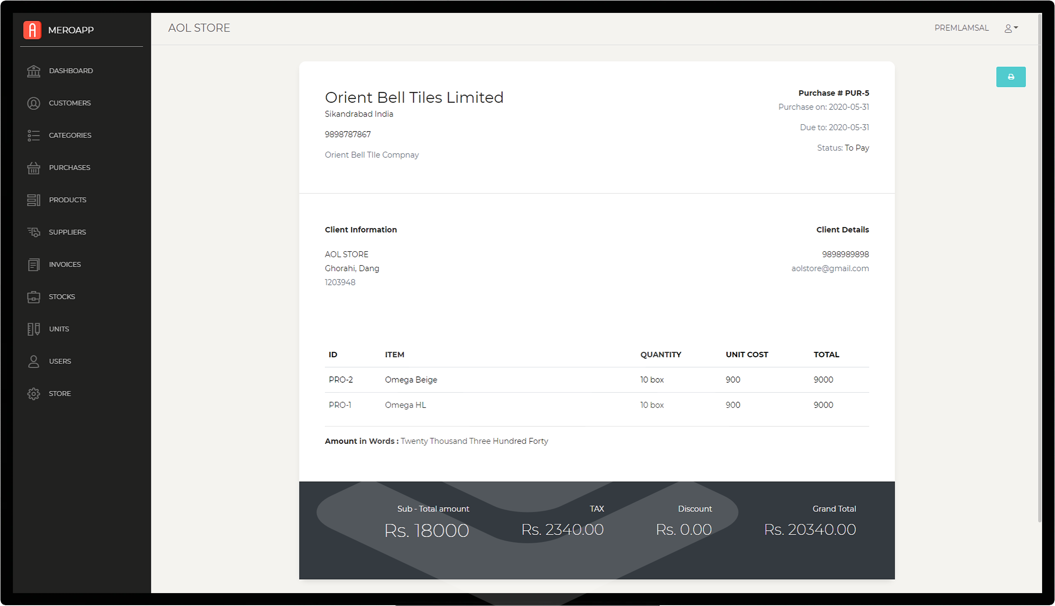Click the page vertical scrollbar

pyautogui.click(x=1040, y=266)
